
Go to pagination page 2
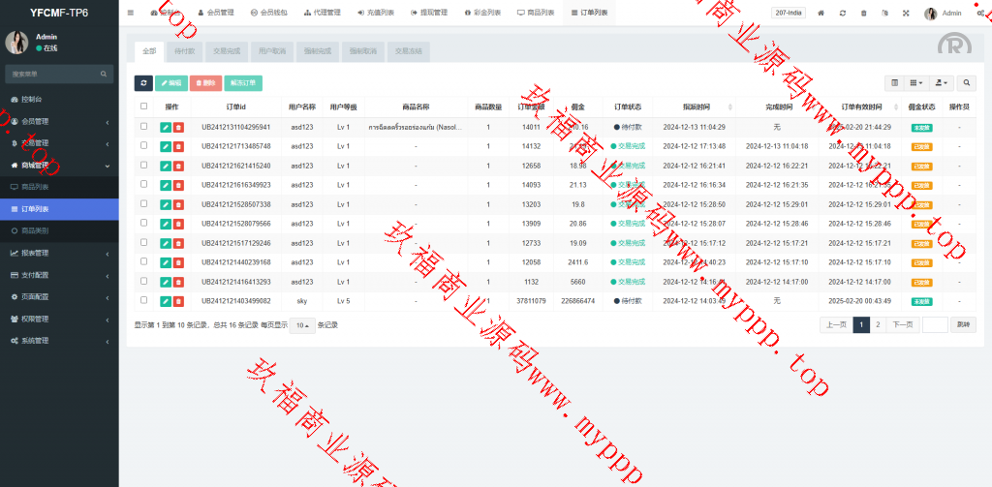[x=878, y=325]
